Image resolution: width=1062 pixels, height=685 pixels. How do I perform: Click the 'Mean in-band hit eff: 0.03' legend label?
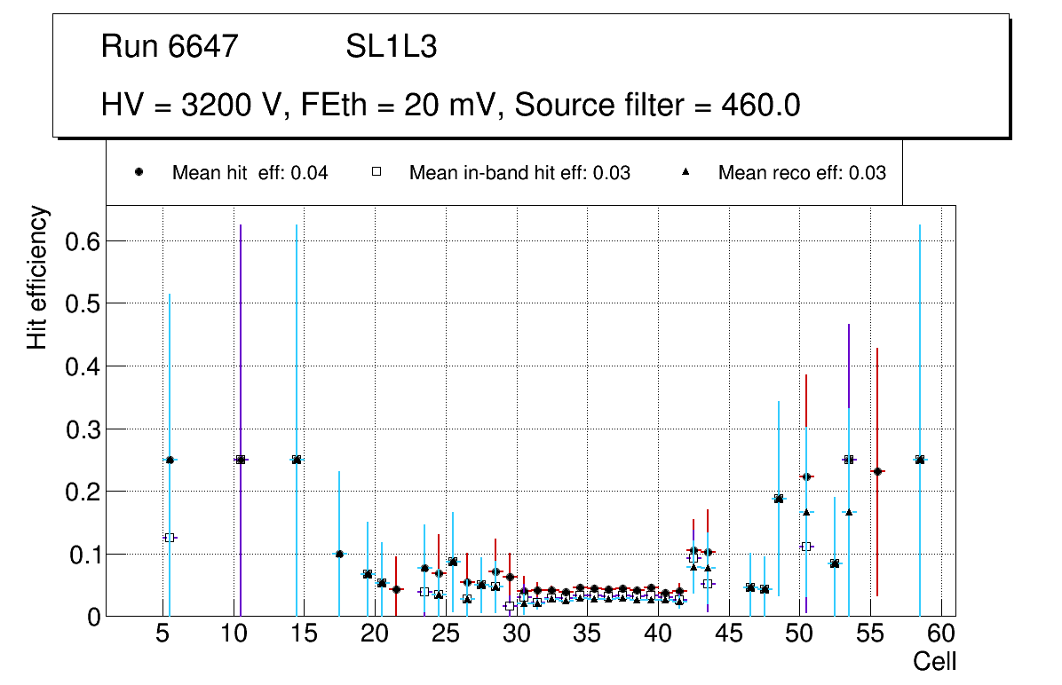tap(519, 173)
